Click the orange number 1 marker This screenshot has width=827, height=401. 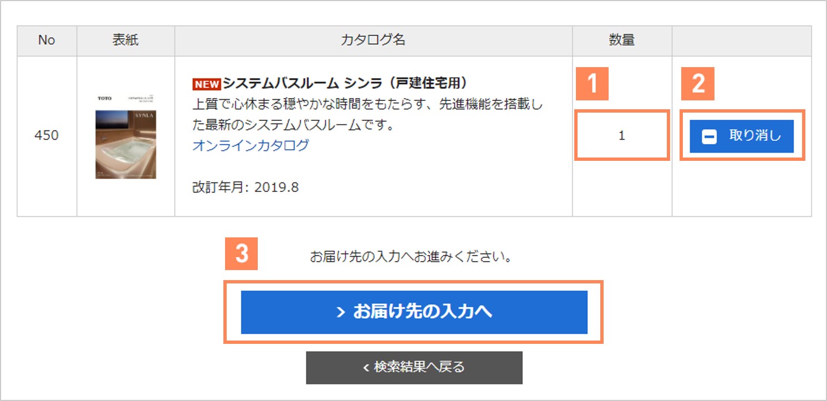pos(592,84)
